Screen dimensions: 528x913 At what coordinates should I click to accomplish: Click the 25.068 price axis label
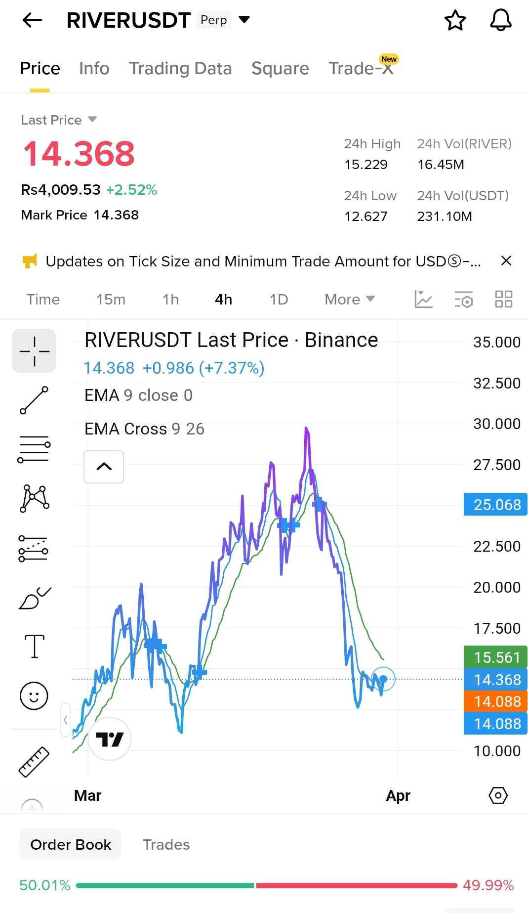tap(495, 505)
